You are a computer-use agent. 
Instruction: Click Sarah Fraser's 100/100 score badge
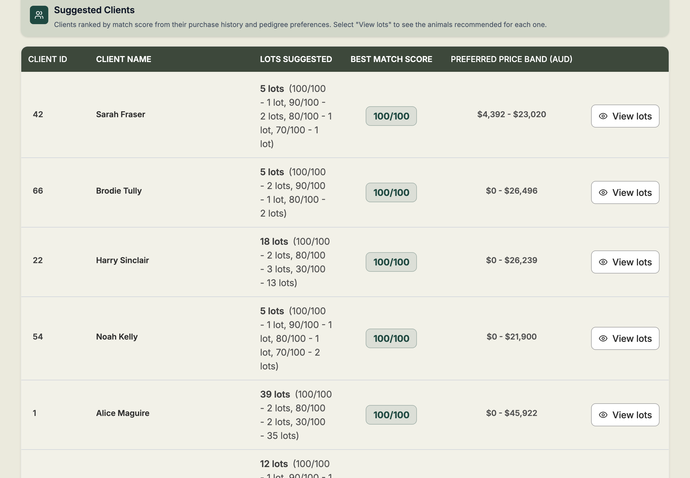[x=391, y=116]
